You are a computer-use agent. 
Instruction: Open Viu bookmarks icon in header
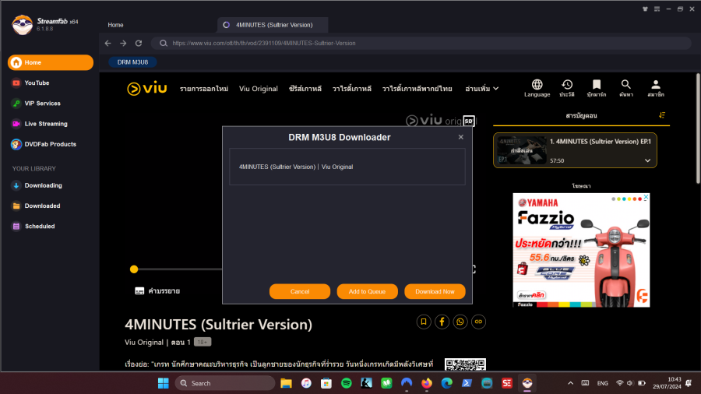click(597, 88)
